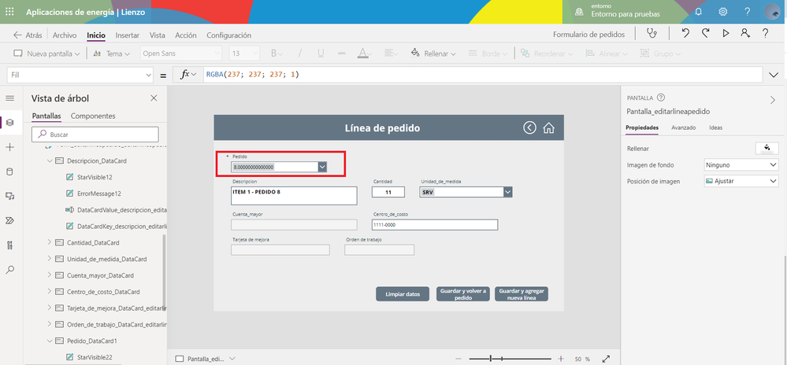This screenshot has height=365, width=787.
Task: Click Guardar y volver a pedido button
Action: (x=462, y=294)
